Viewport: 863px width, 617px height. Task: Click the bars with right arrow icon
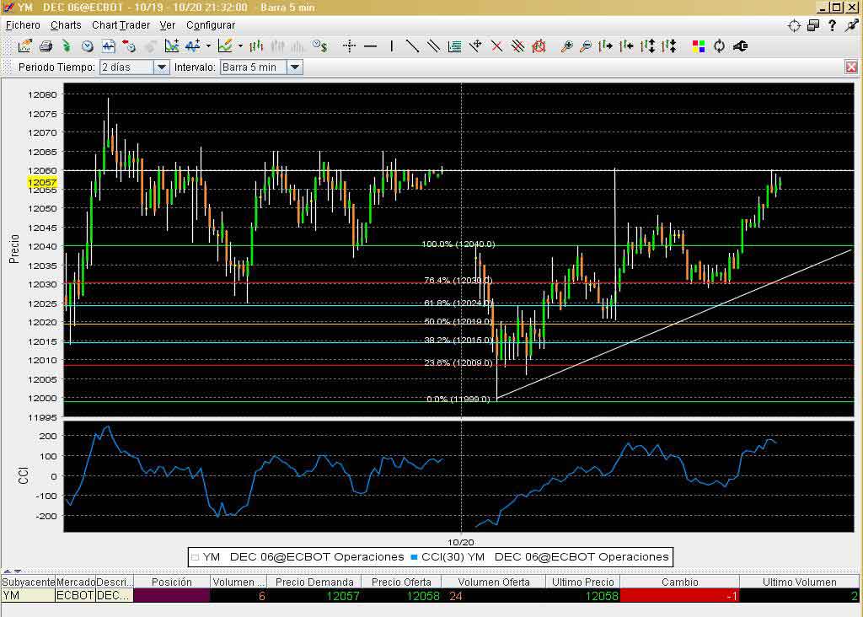click(x=605, y=46)
